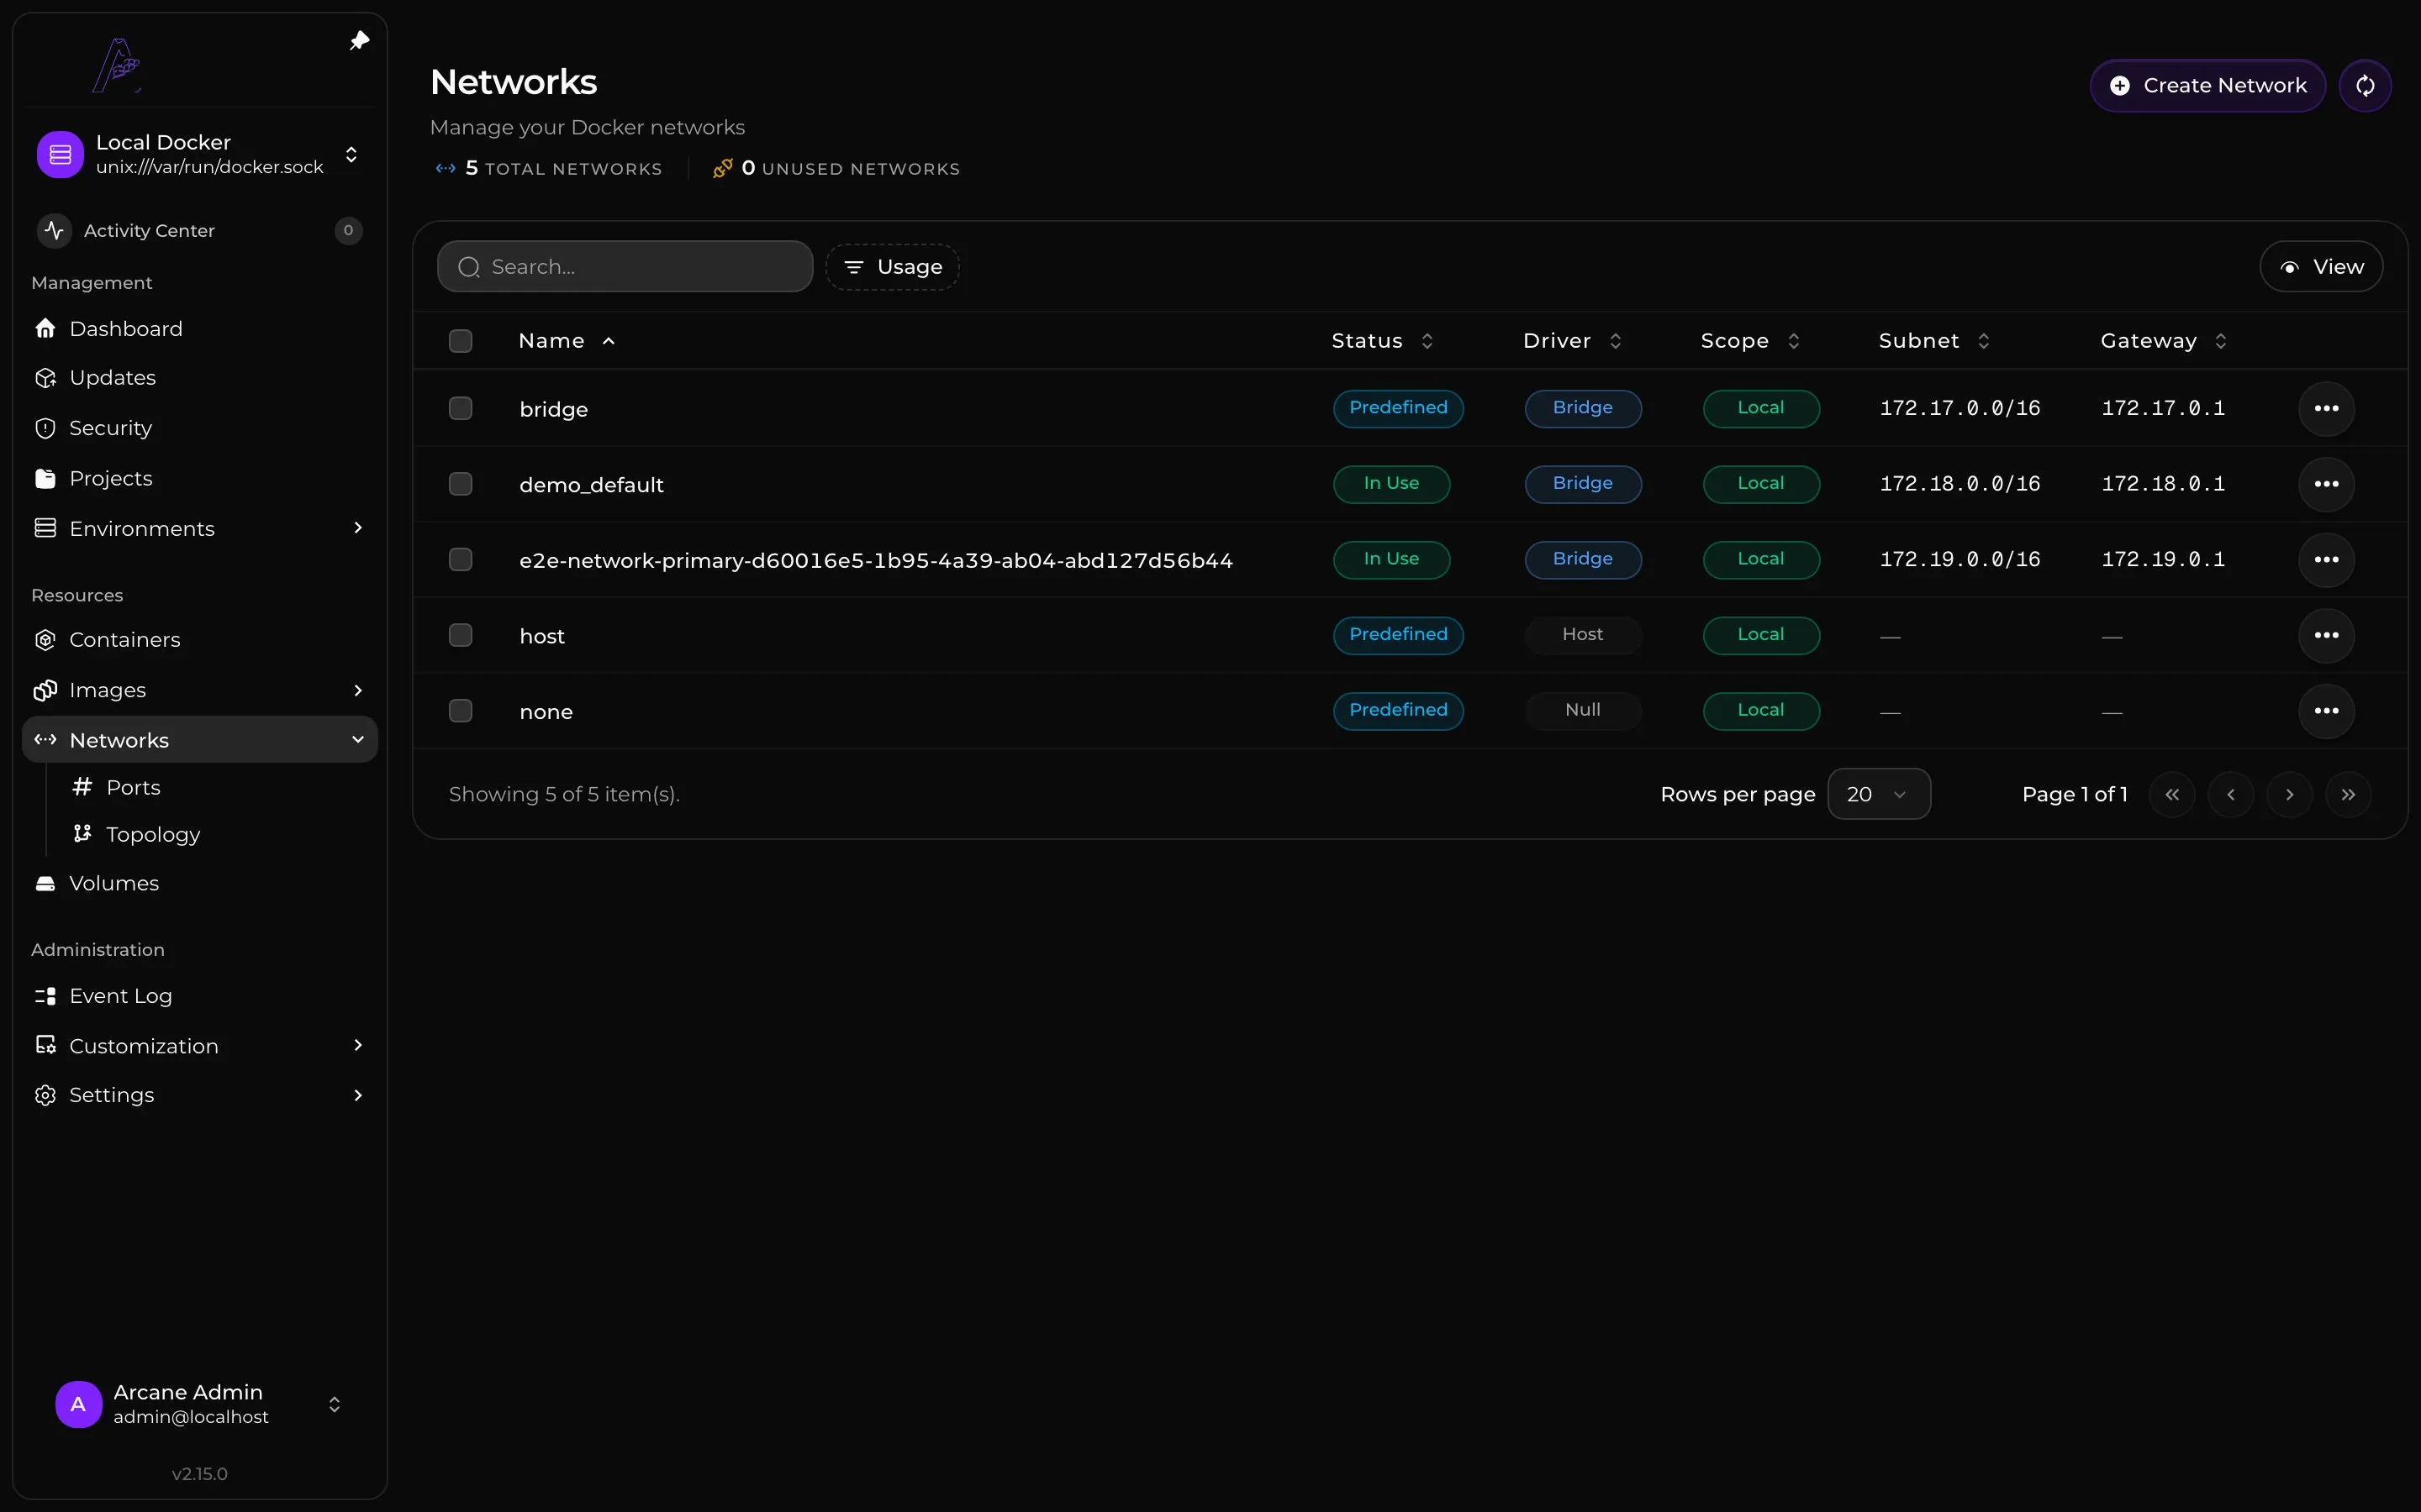Click the Create Network button
2421x1512 pixels.
point(2208,86)
